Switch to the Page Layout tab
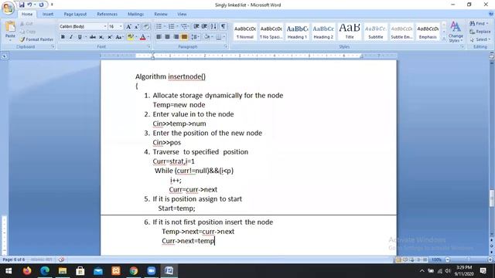 75,14
